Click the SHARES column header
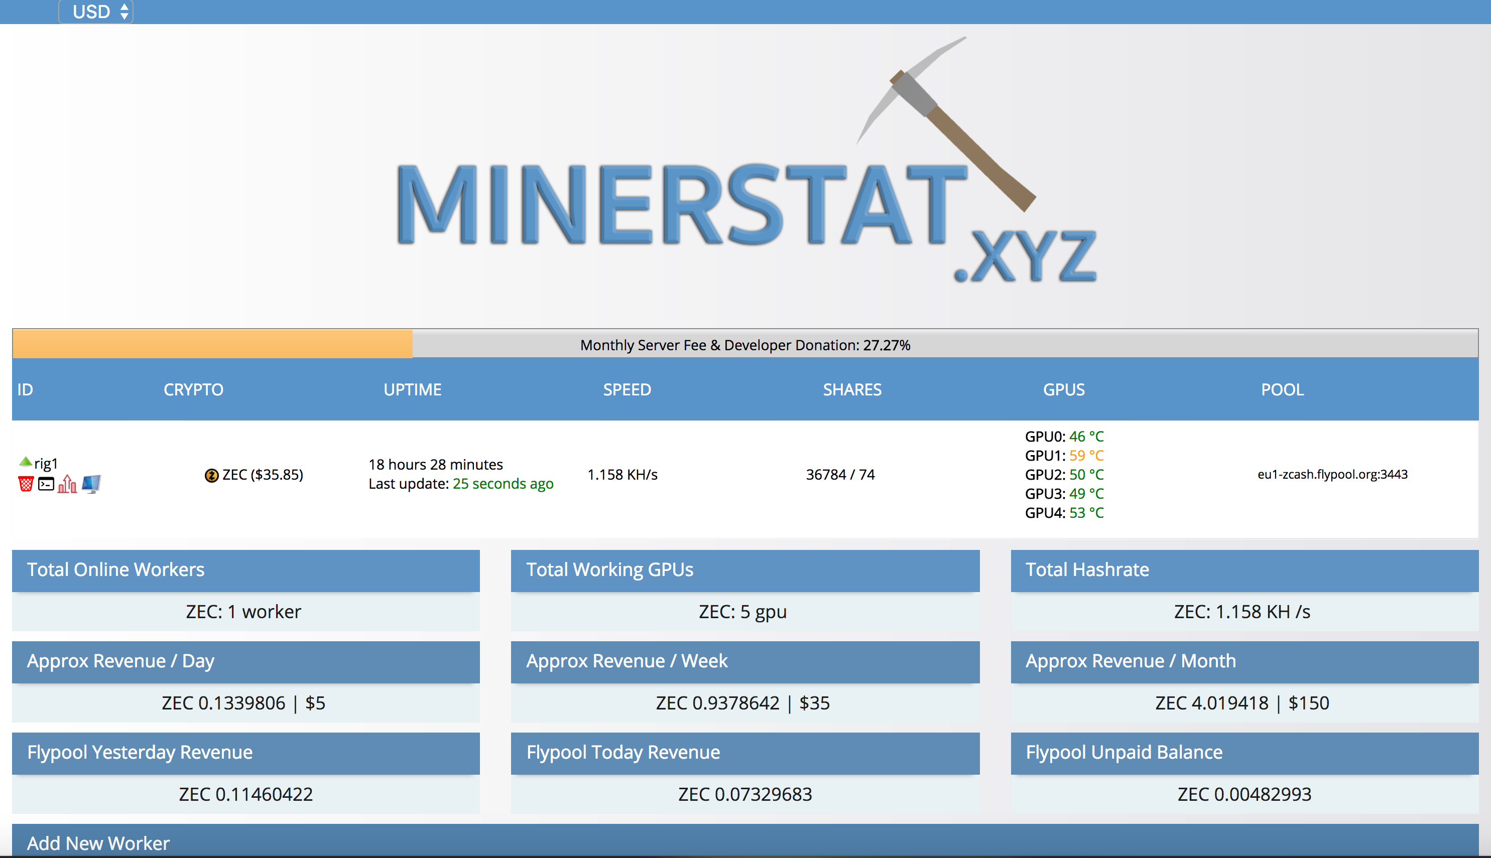Image resolution: width=1491 pixels, height=858 pixels. pyautogui.click(x=852, y=389)
